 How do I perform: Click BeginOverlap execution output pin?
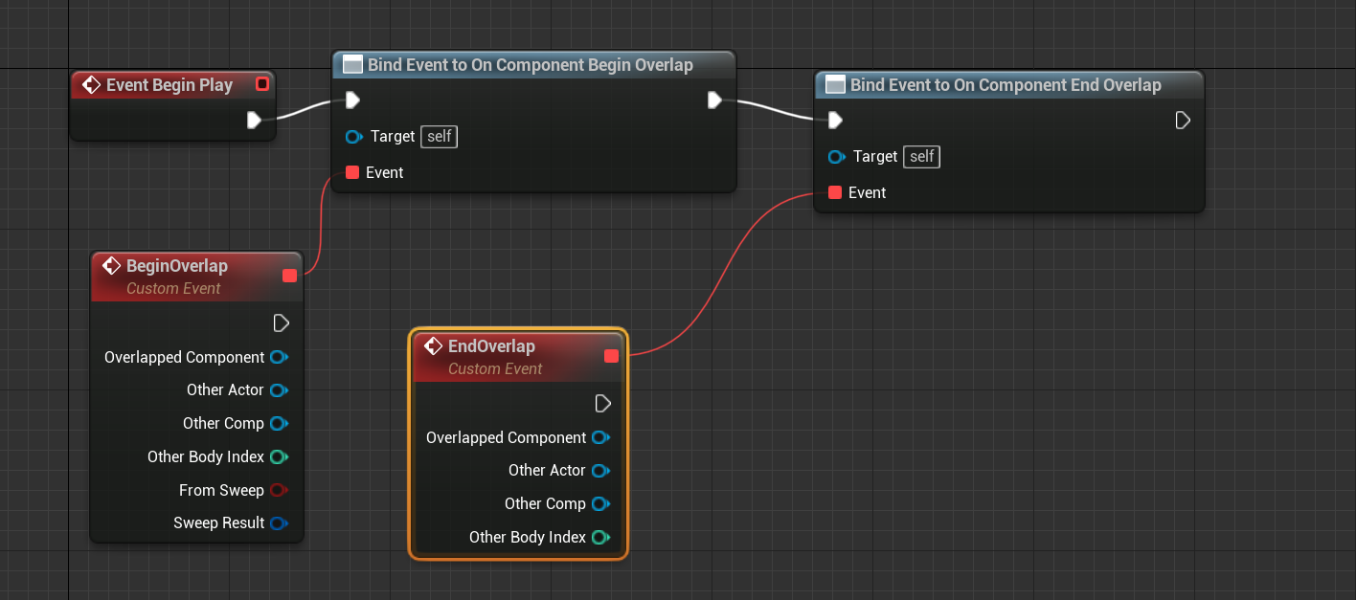coord(282,322)
